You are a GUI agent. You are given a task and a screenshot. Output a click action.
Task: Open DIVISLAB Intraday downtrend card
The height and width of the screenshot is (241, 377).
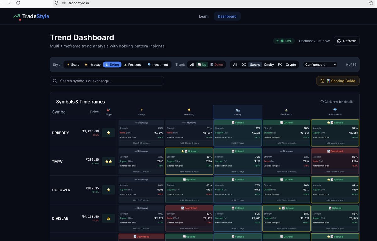[189, 218]
